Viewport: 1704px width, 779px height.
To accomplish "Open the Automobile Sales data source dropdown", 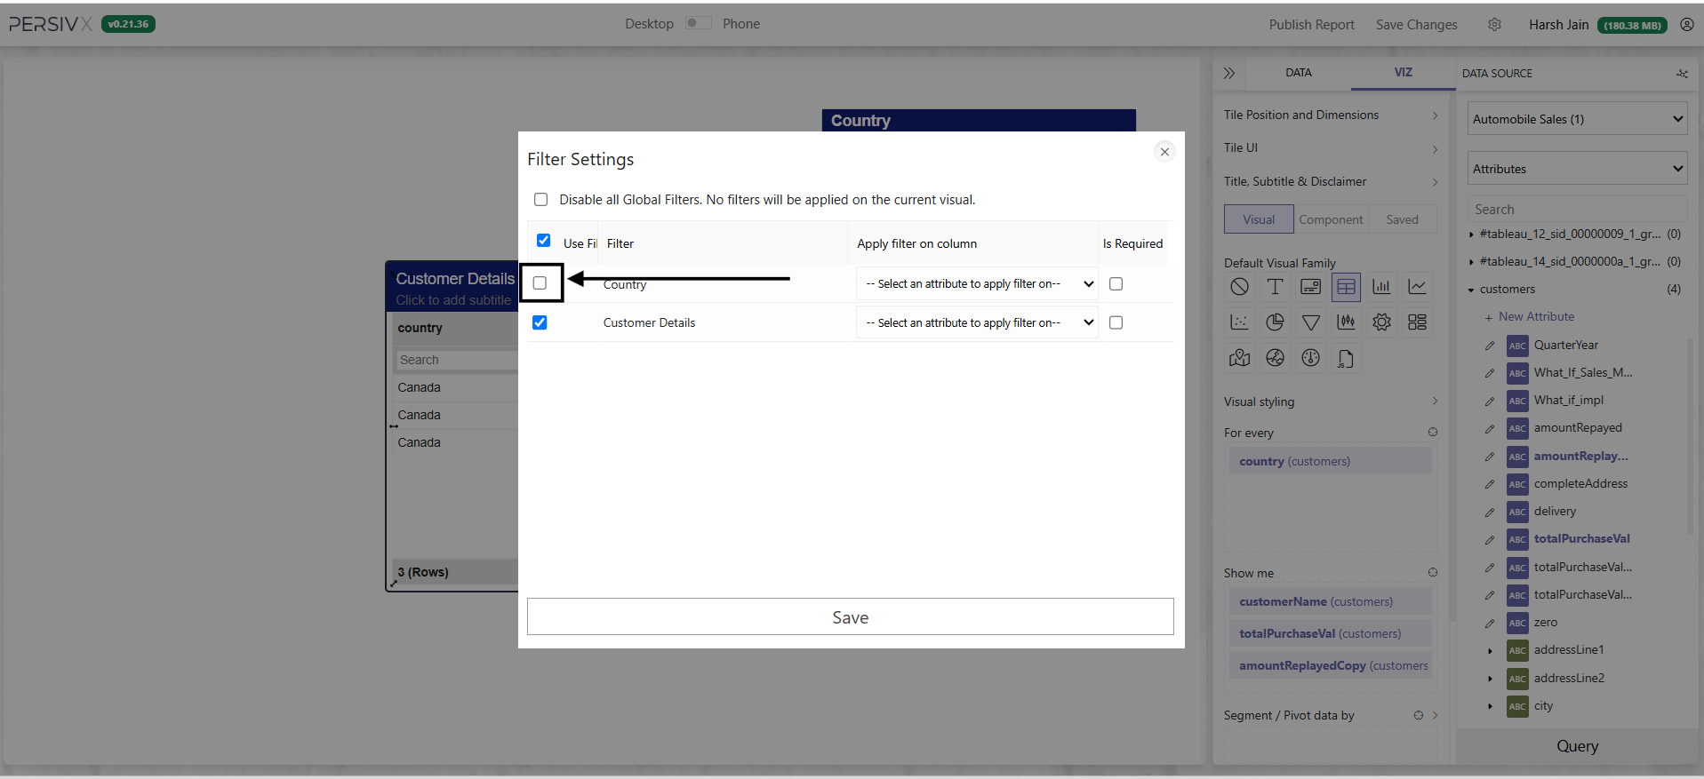I will (1577, 119).
